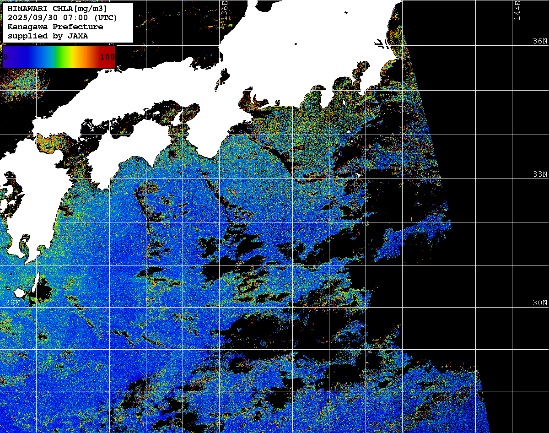The height and width of the screenshot is (433, 549).
Task: Click the 33N latitude label on right edge
Action: [540, 174]
